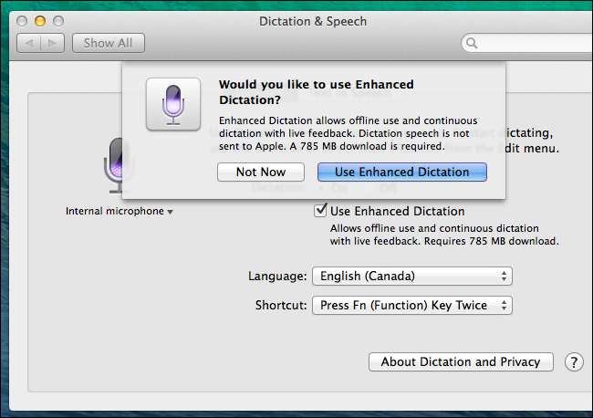Click the help question mark button

[574, 362]
